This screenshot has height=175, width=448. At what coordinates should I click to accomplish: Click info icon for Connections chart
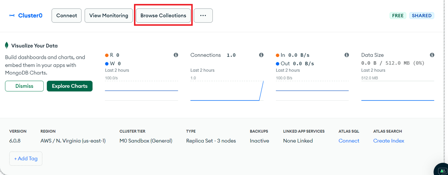(261, 55)
